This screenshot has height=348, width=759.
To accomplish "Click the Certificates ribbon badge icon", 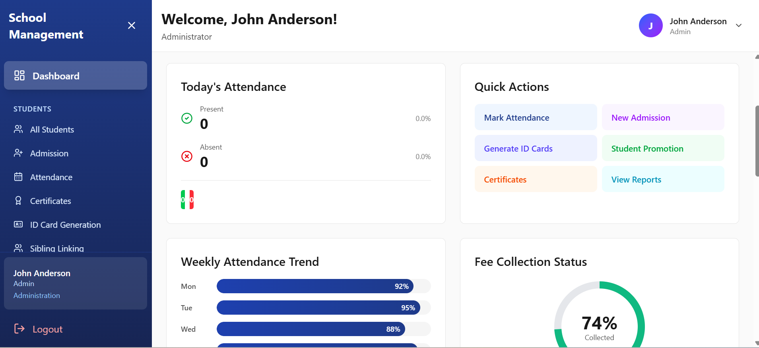I will (18, 201).
